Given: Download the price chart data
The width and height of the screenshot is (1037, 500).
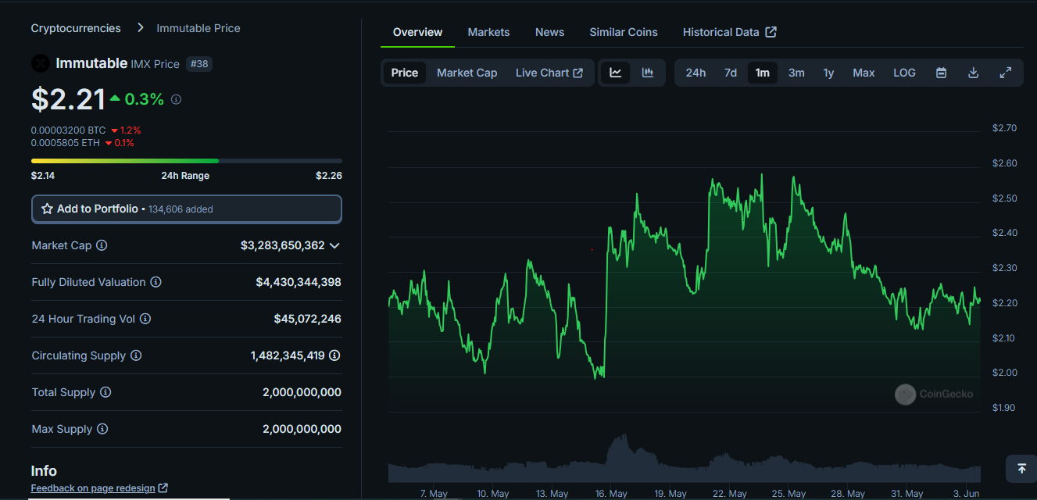Looking at the screenshot, I should coord(973,72).
